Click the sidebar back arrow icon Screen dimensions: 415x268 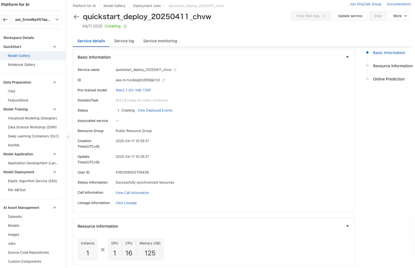(x=5, y=20)
